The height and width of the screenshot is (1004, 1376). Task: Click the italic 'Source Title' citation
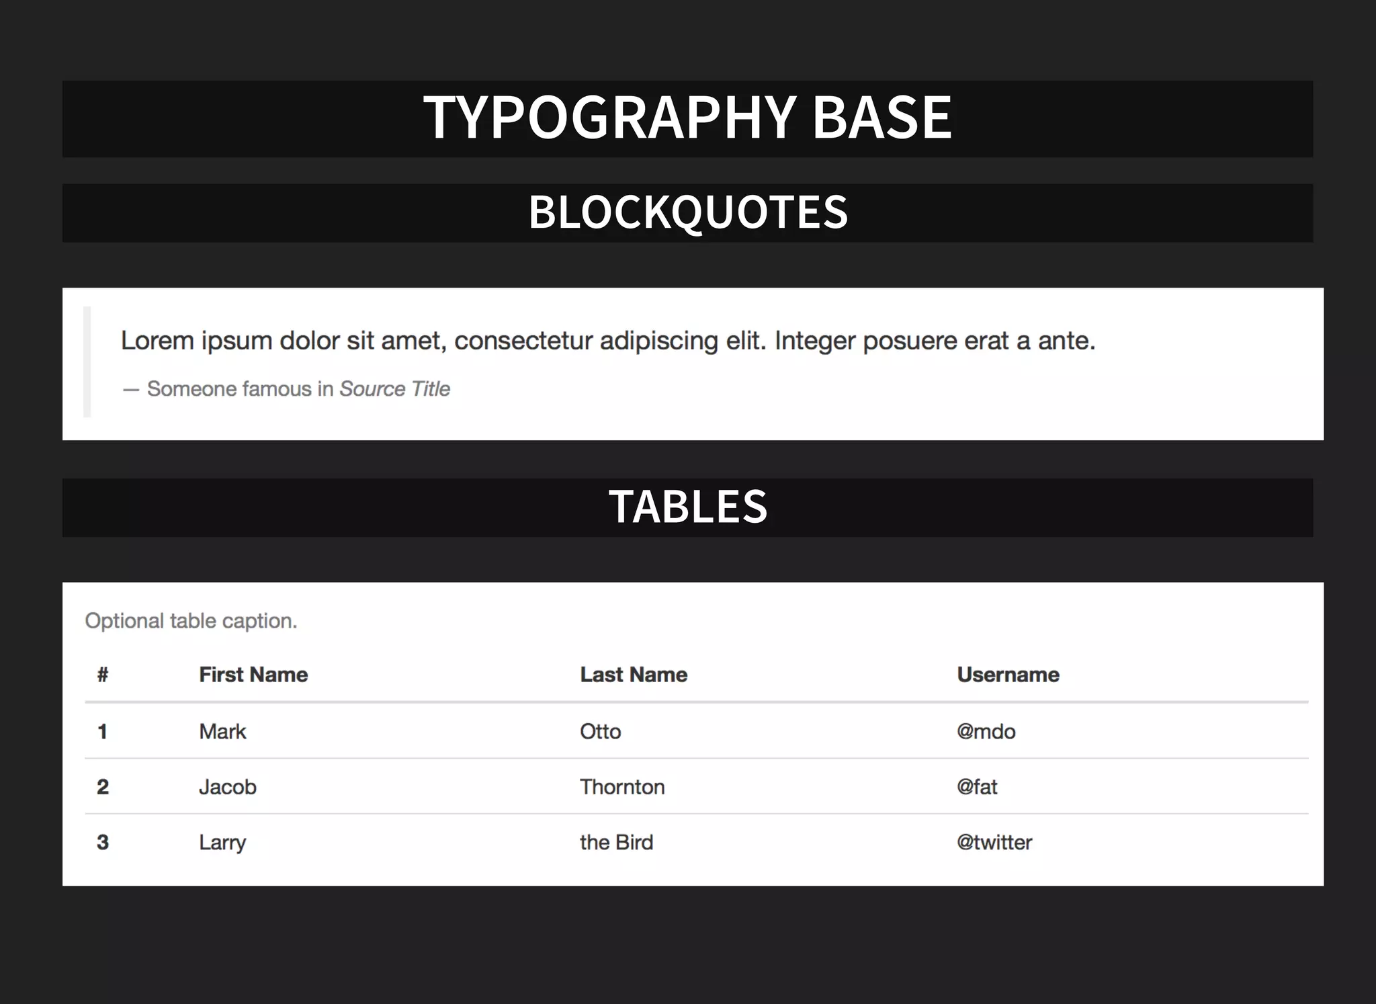(394, 388)
